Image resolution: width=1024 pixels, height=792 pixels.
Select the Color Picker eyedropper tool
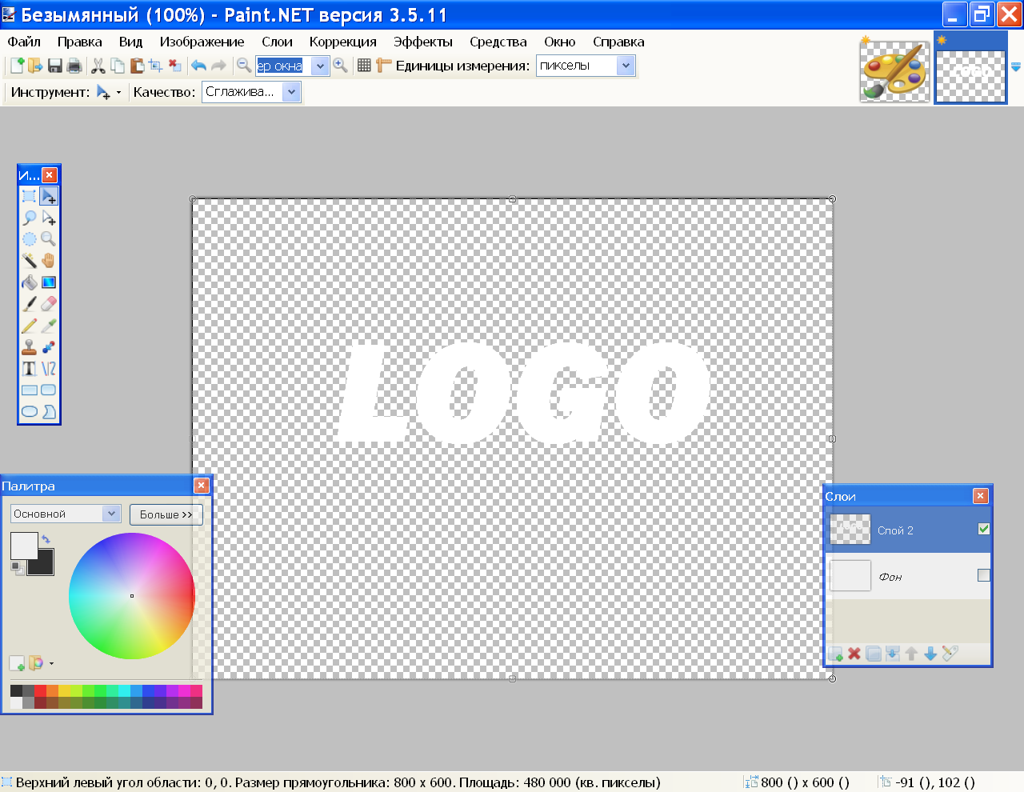click(49, 326)
